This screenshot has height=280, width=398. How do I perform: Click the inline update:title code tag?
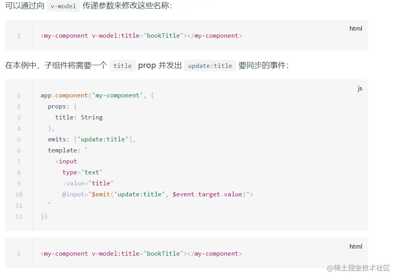[210, 66]
